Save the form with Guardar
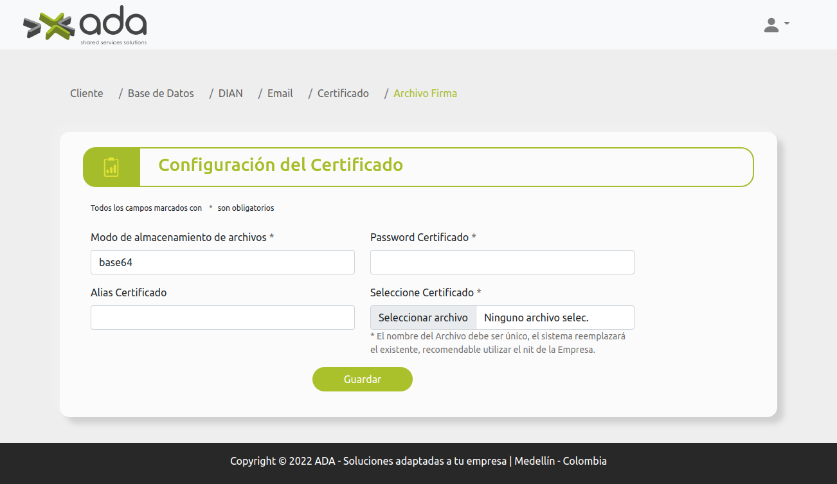837x484 pixels. pos(362,379)
